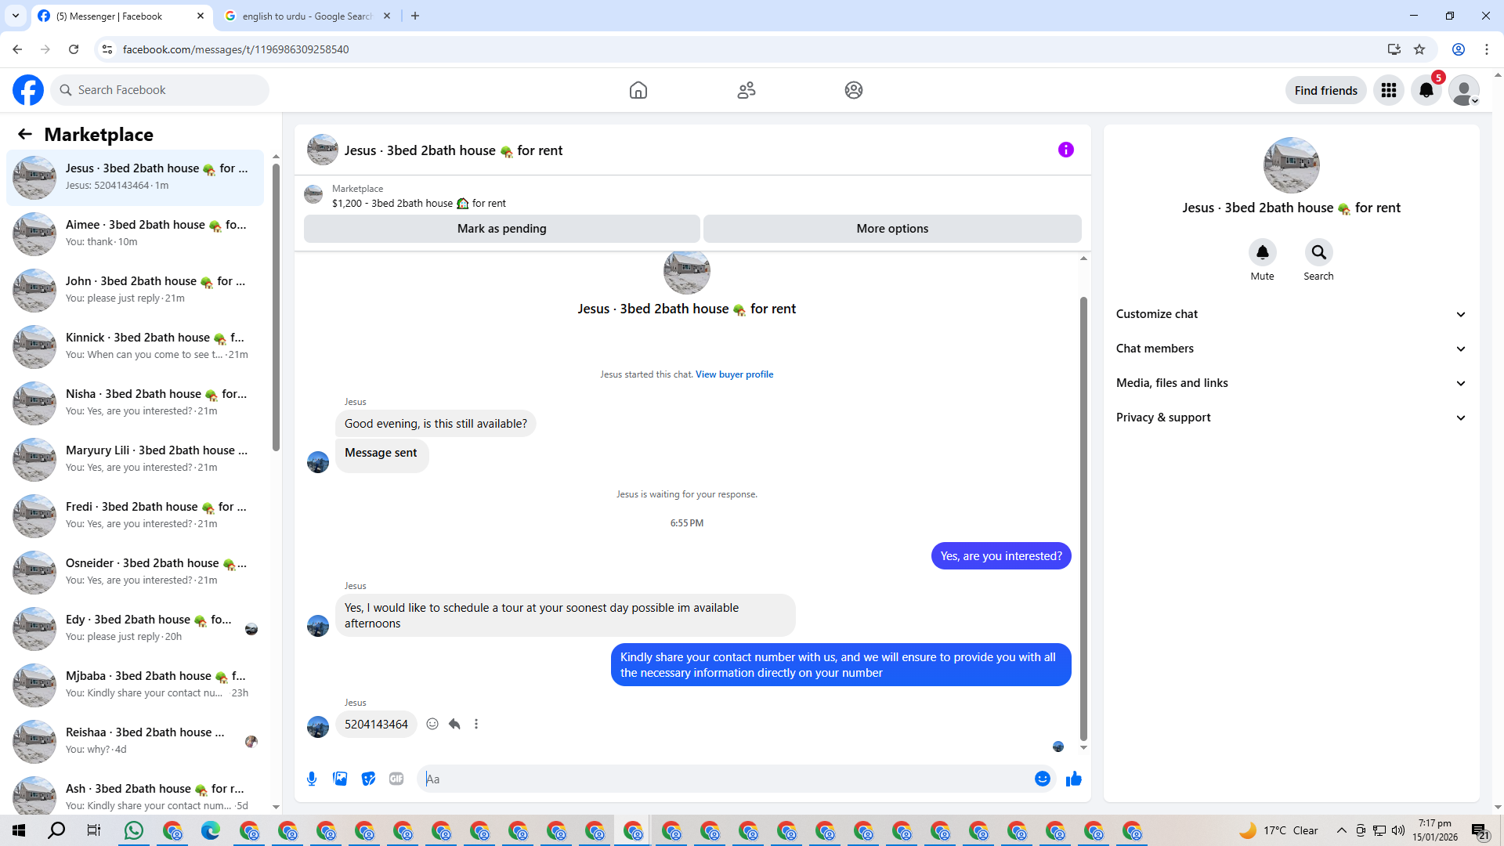React to the 5204143464 message
The image size is (1504, 846).
[x=432, y=724]
